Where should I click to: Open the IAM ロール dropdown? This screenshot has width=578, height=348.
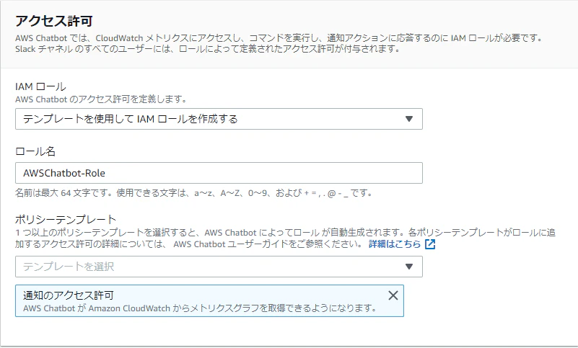tap(219, 119)
